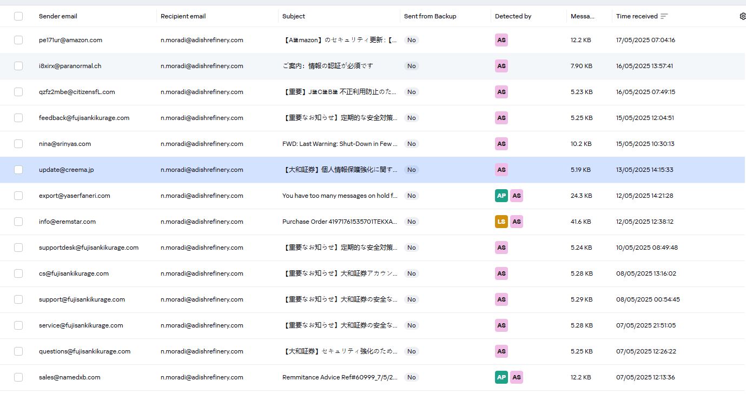746x394 pixels.
Task: Sort by Detected by column header
Action: pos(513,16)
